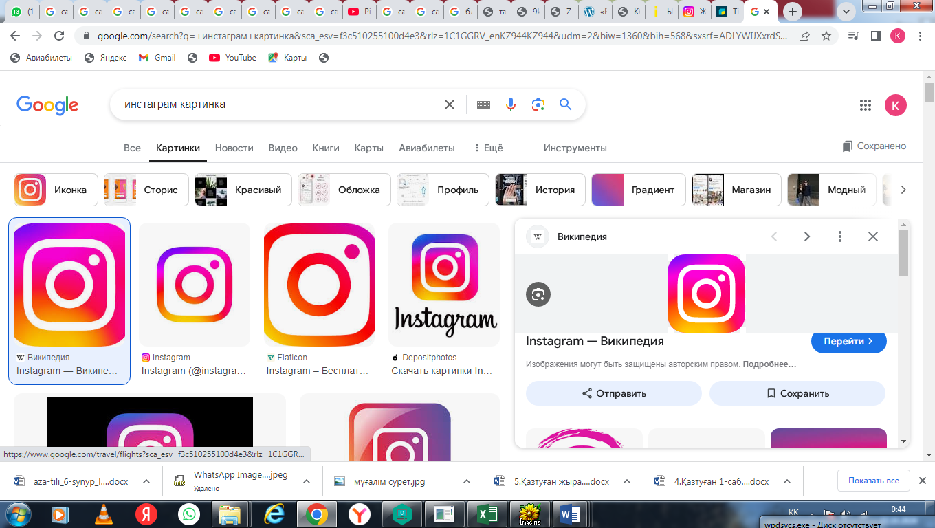Image resolution: width=935 pixels, height=528 pixels.
Task: Clear the search query with X
Action: tap(450, 104)
